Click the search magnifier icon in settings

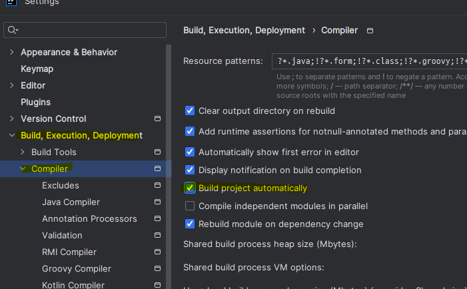coord(12,30)
